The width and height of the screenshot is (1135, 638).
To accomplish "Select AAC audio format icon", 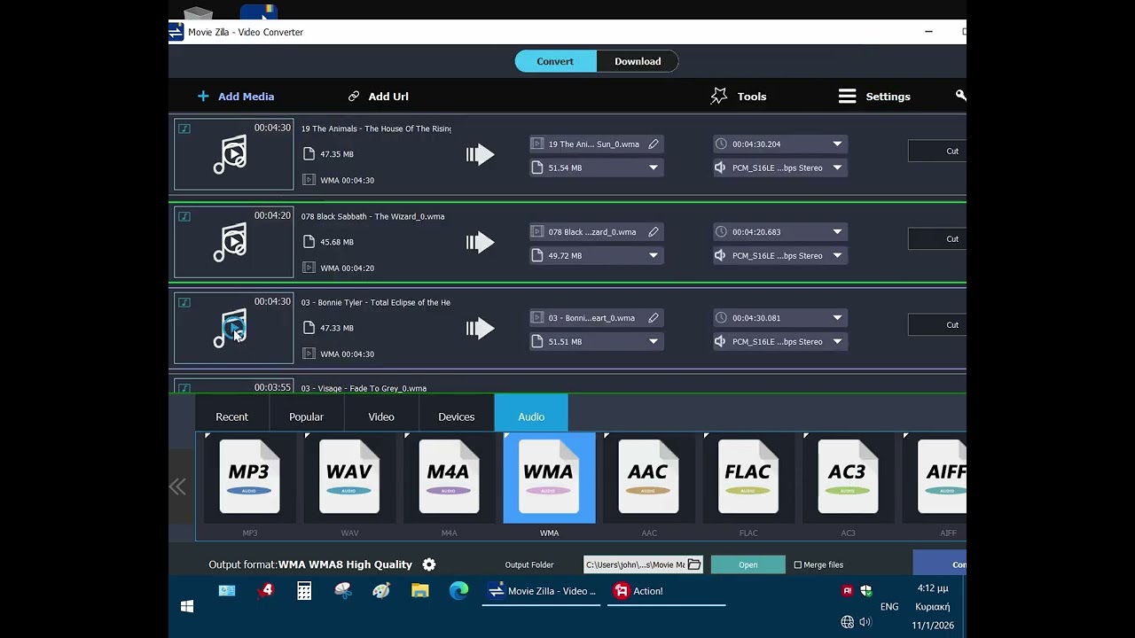I will (648, 478).
